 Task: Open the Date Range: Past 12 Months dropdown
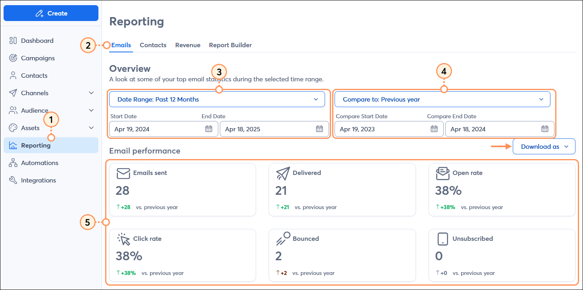[217, 99]
